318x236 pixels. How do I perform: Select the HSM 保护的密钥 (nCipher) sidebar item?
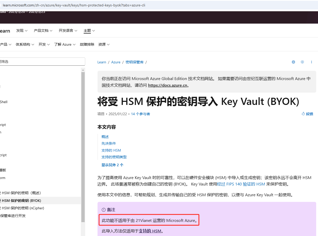pos(22,208)
